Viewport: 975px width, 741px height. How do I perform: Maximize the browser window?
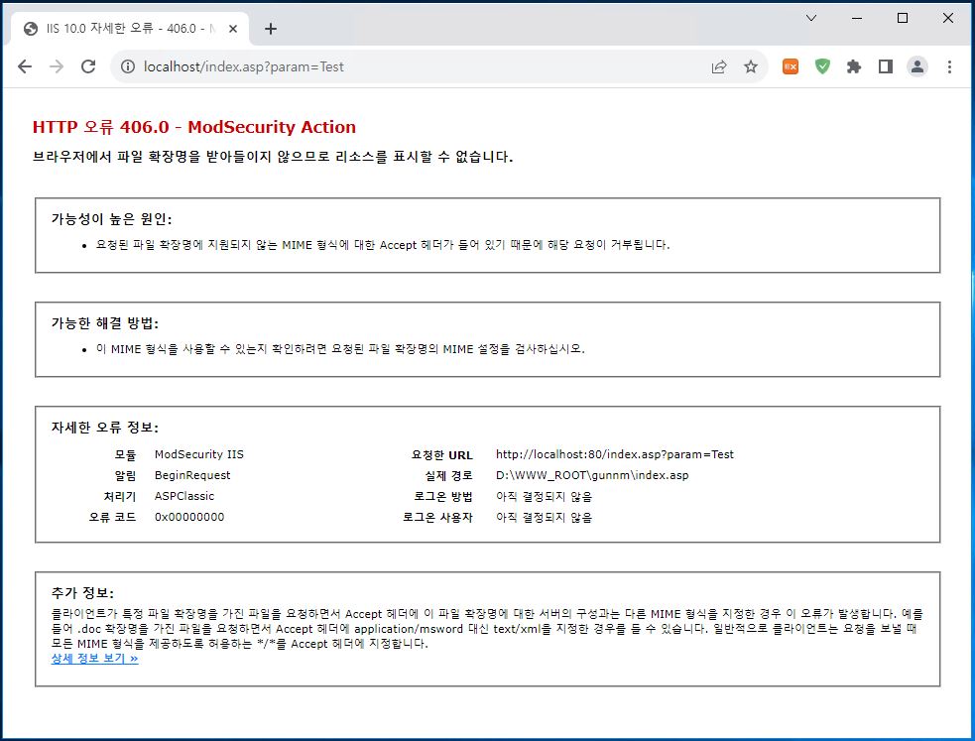(903, 18)
